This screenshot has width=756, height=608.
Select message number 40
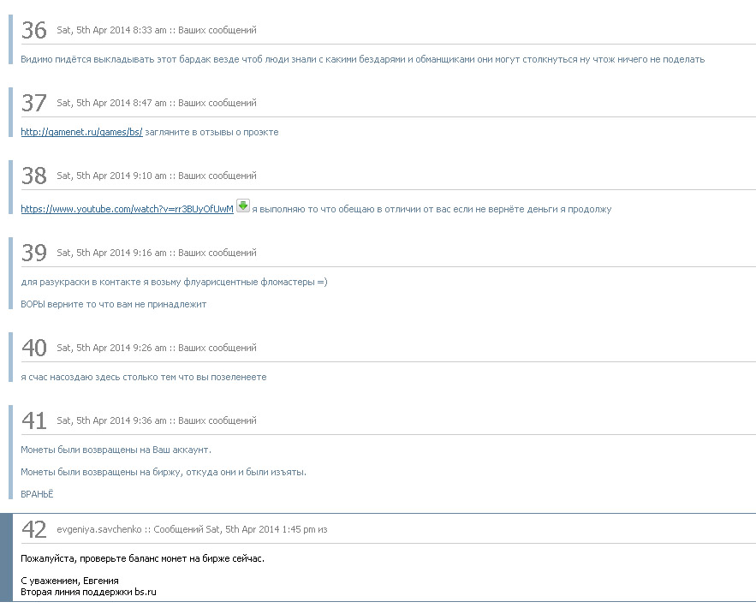pyautogui.click(x=33, y=349)
